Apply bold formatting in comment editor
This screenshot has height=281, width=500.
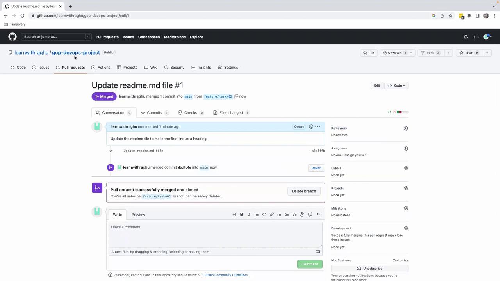pyautogui.click(x=241, y=214)
